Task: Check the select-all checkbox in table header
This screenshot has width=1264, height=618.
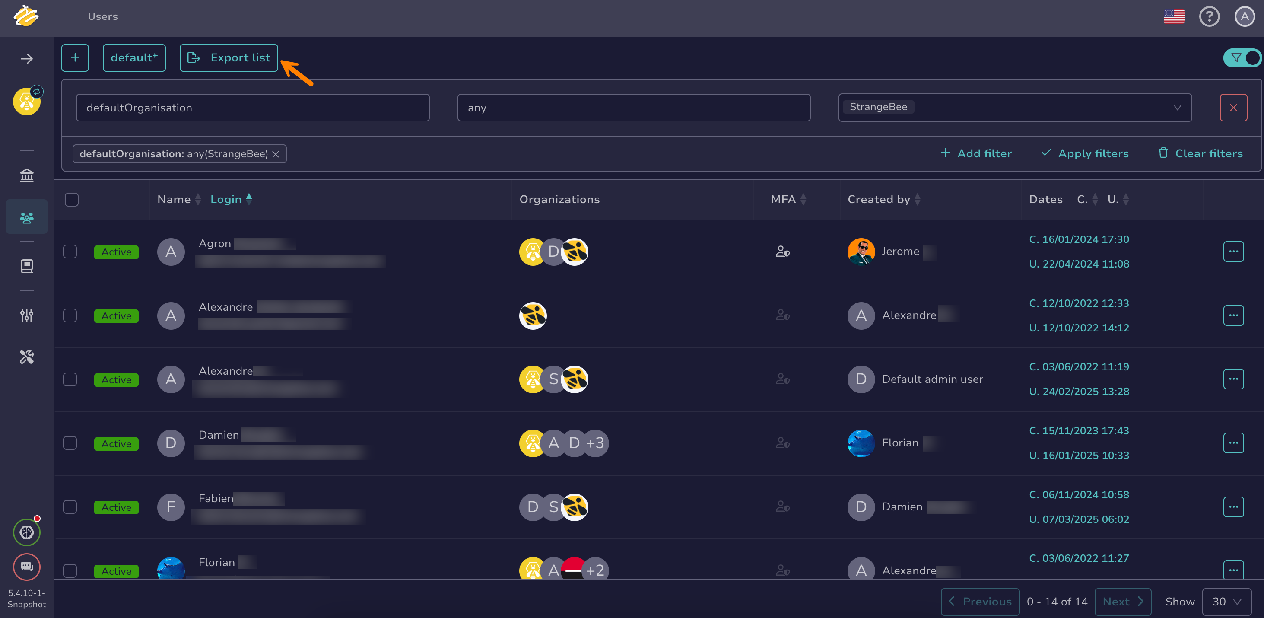Action: pyautogui.click(x=72, y=199)
